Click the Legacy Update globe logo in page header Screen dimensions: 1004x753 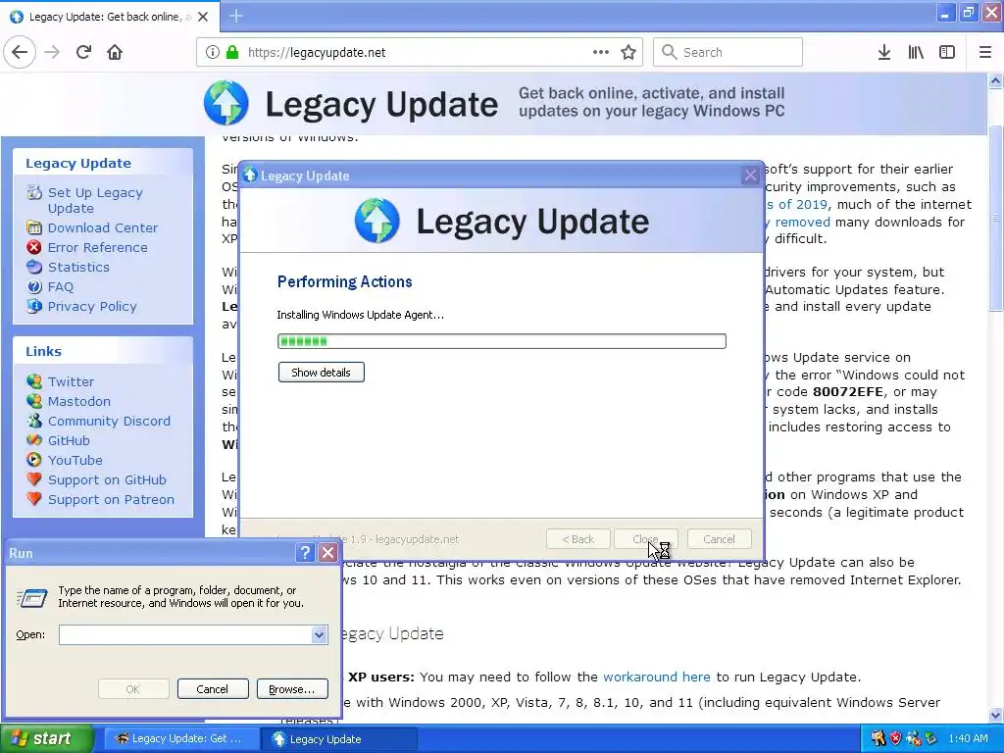pos(226,102)
